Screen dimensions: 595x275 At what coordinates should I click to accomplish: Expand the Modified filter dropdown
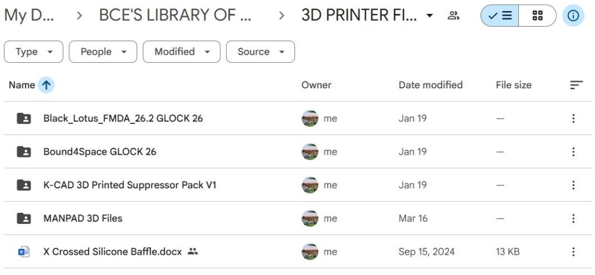point(181,52)
